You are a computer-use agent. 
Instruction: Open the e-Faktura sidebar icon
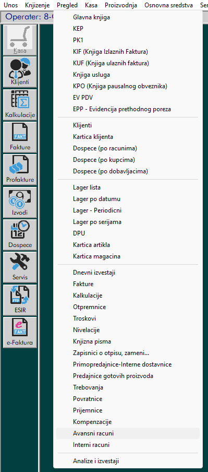tap(20, 332)
